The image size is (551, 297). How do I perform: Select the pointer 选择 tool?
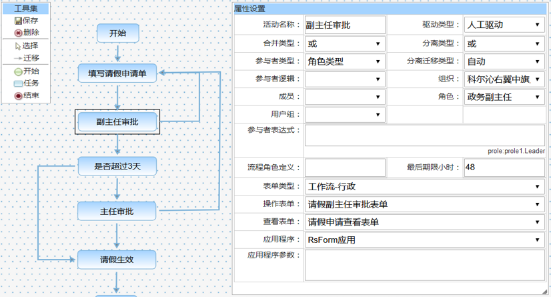point(26,46)
